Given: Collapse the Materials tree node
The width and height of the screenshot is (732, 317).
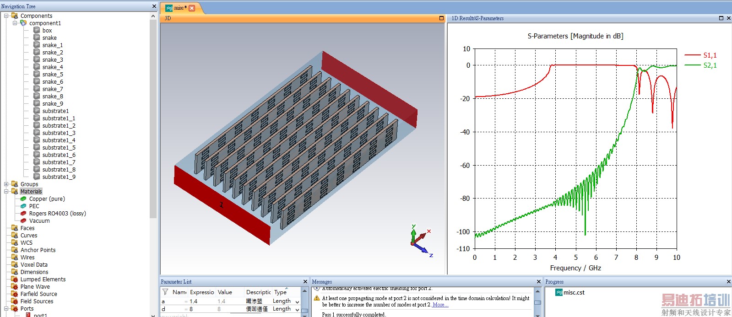Looking at the screenshot, I should pyautogui.click(x=6, y=191).
